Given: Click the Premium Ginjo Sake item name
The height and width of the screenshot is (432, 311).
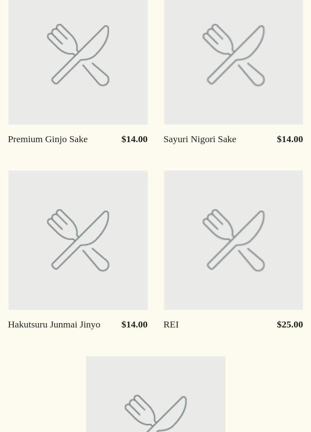Looking at the screenshot, I should click(48, 139).
